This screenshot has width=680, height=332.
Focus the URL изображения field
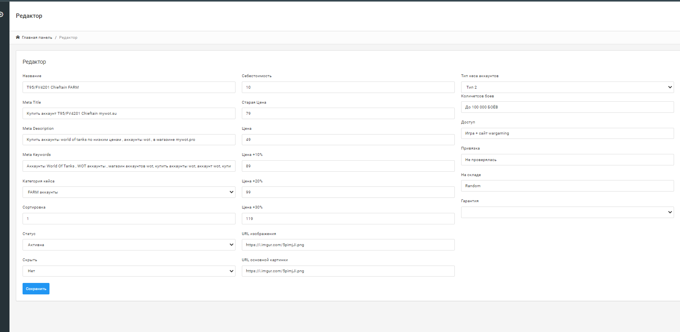point(348,245)
